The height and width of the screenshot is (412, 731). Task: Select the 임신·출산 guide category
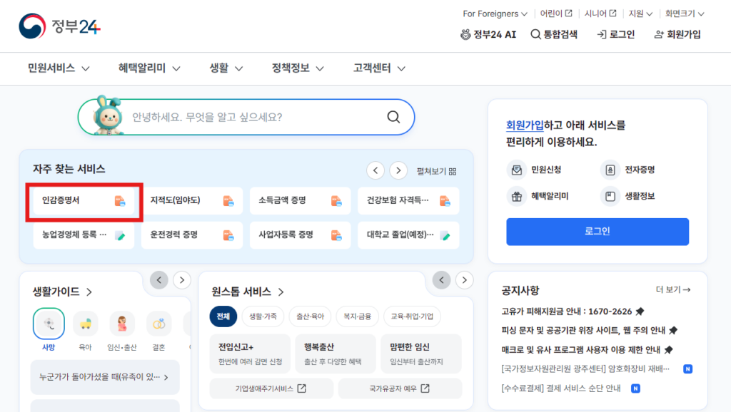coord(121,329)
